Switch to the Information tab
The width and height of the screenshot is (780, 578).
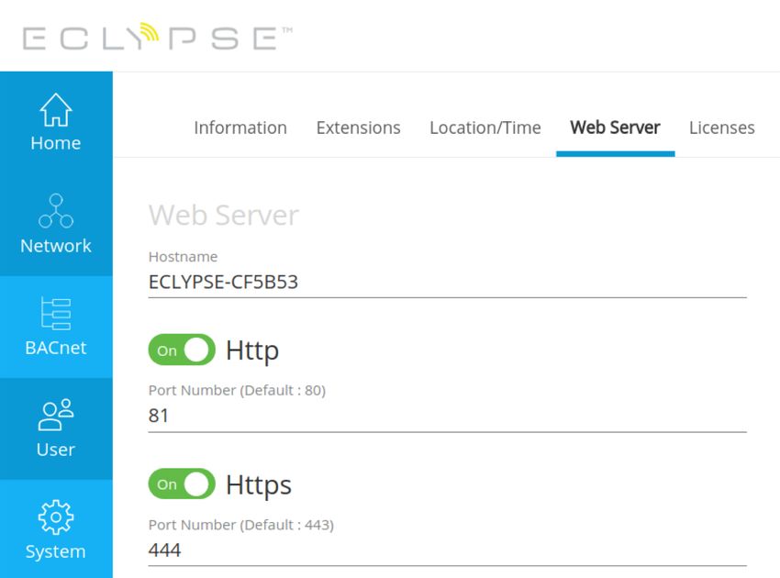(x=240, y=128)
